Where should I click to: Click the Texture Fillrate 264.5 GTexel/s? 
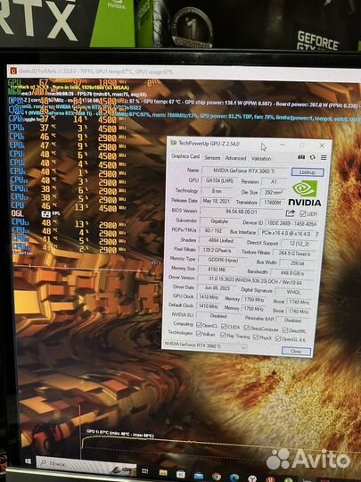pyautogui.click(x=294, y=253)
